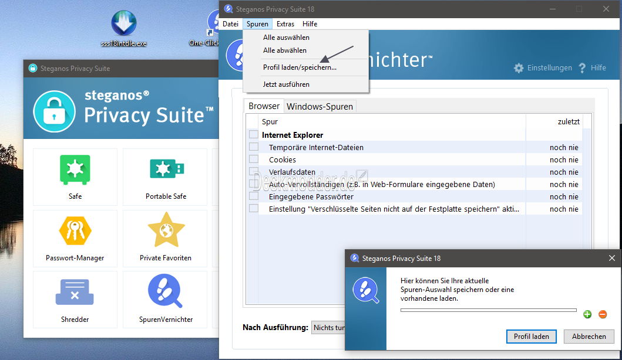Check the Verschlüsselte Seiten setting checkbox
622x360 pixels.
[x=254, y=208]
